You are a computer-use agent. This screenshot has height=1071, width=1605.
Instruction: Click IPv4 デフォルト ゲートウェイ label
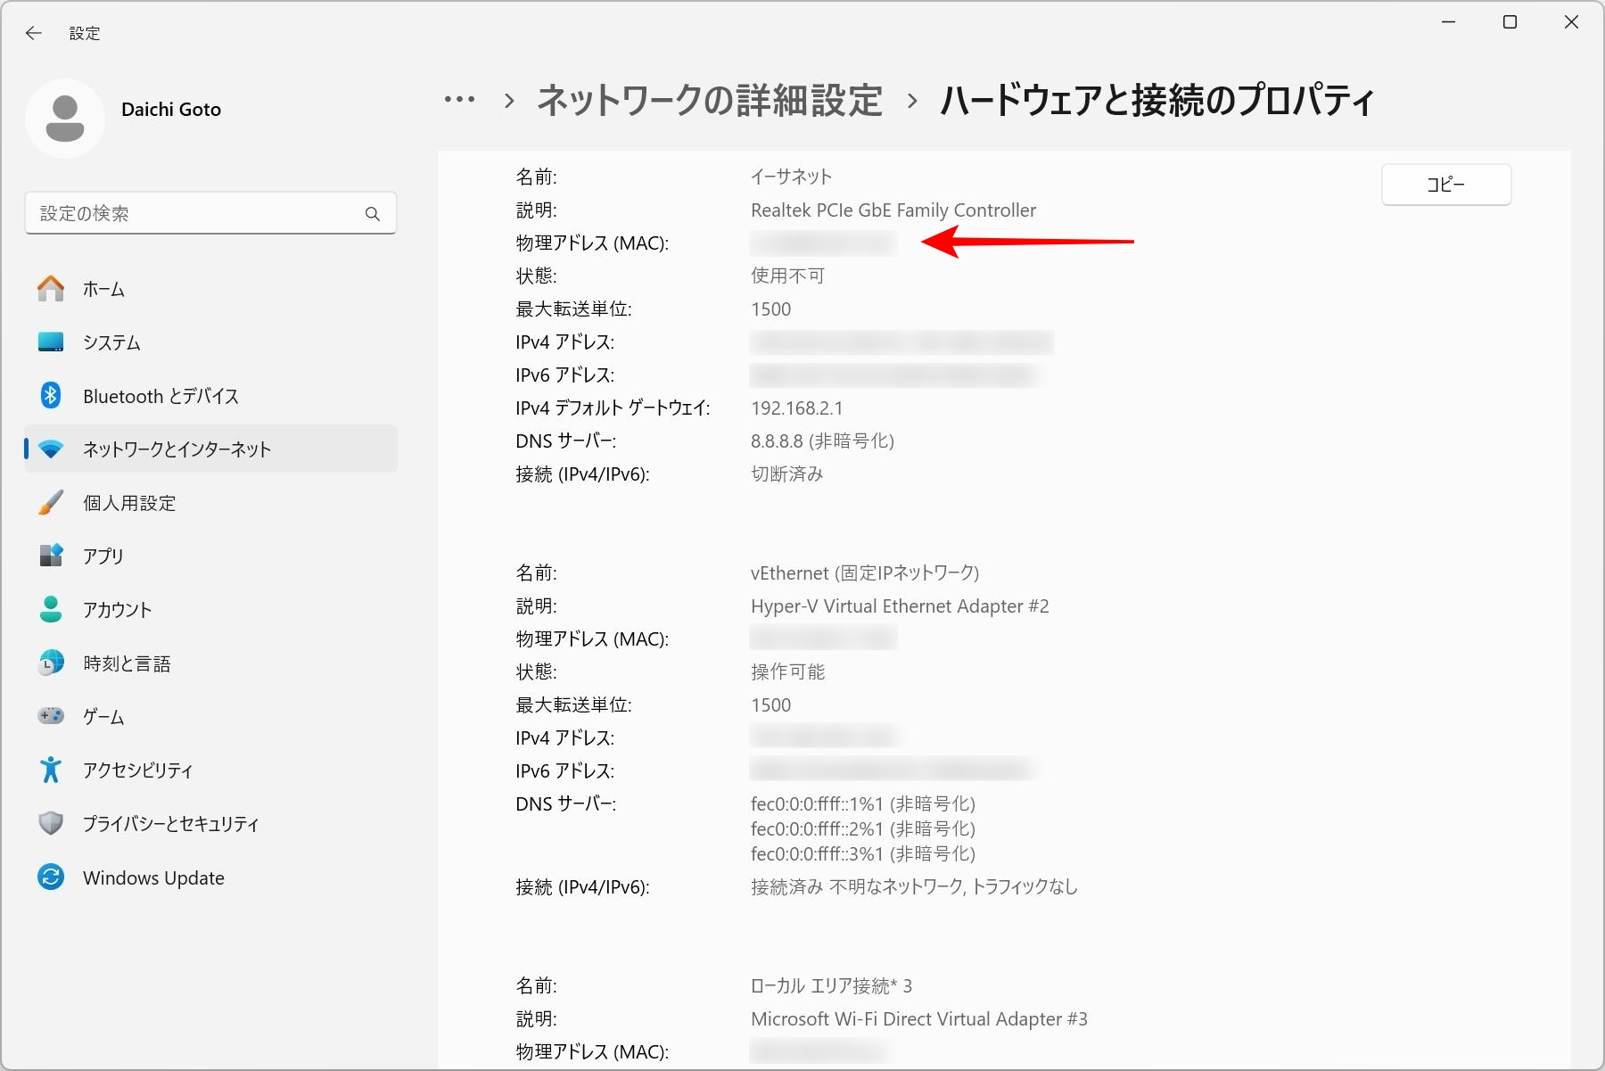click(613, 408)
